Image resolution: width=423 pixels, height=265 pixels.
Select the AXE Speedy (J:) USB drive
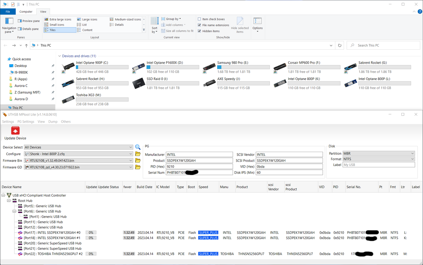(236, 83)
